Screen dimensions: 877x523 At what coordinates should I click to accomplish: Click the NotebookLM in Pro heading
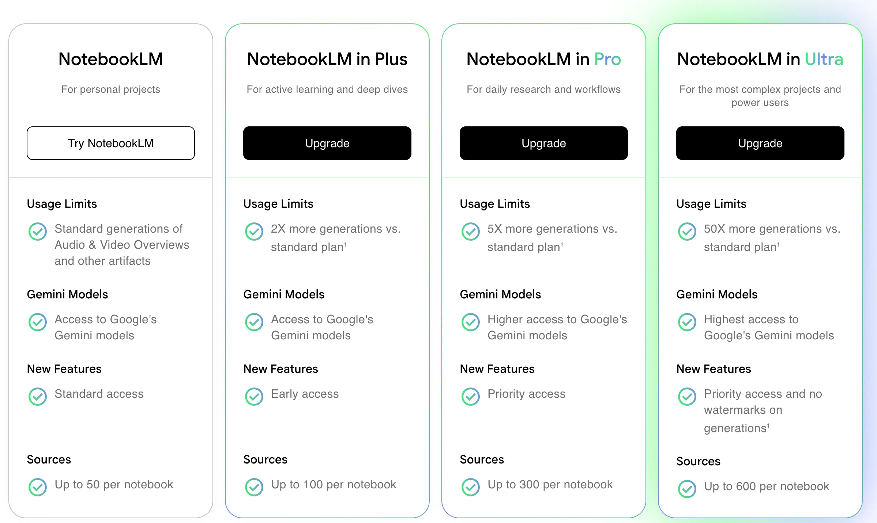[x=543, y=59]
